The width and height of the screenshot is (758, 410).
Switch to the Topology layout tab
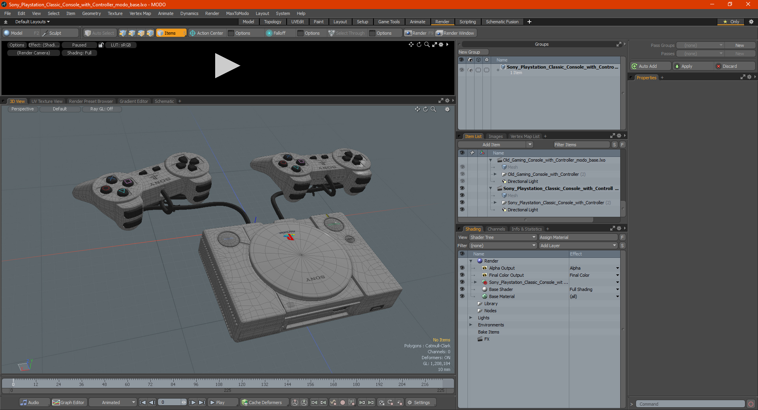click(273, 22)
